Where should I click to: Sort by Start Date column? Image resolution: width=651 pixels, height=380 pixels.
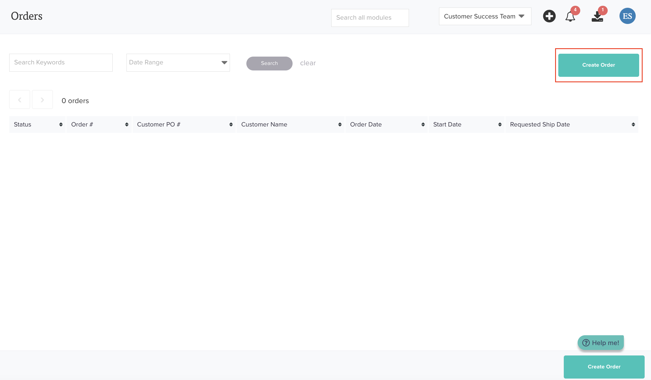tap(500, 124)
